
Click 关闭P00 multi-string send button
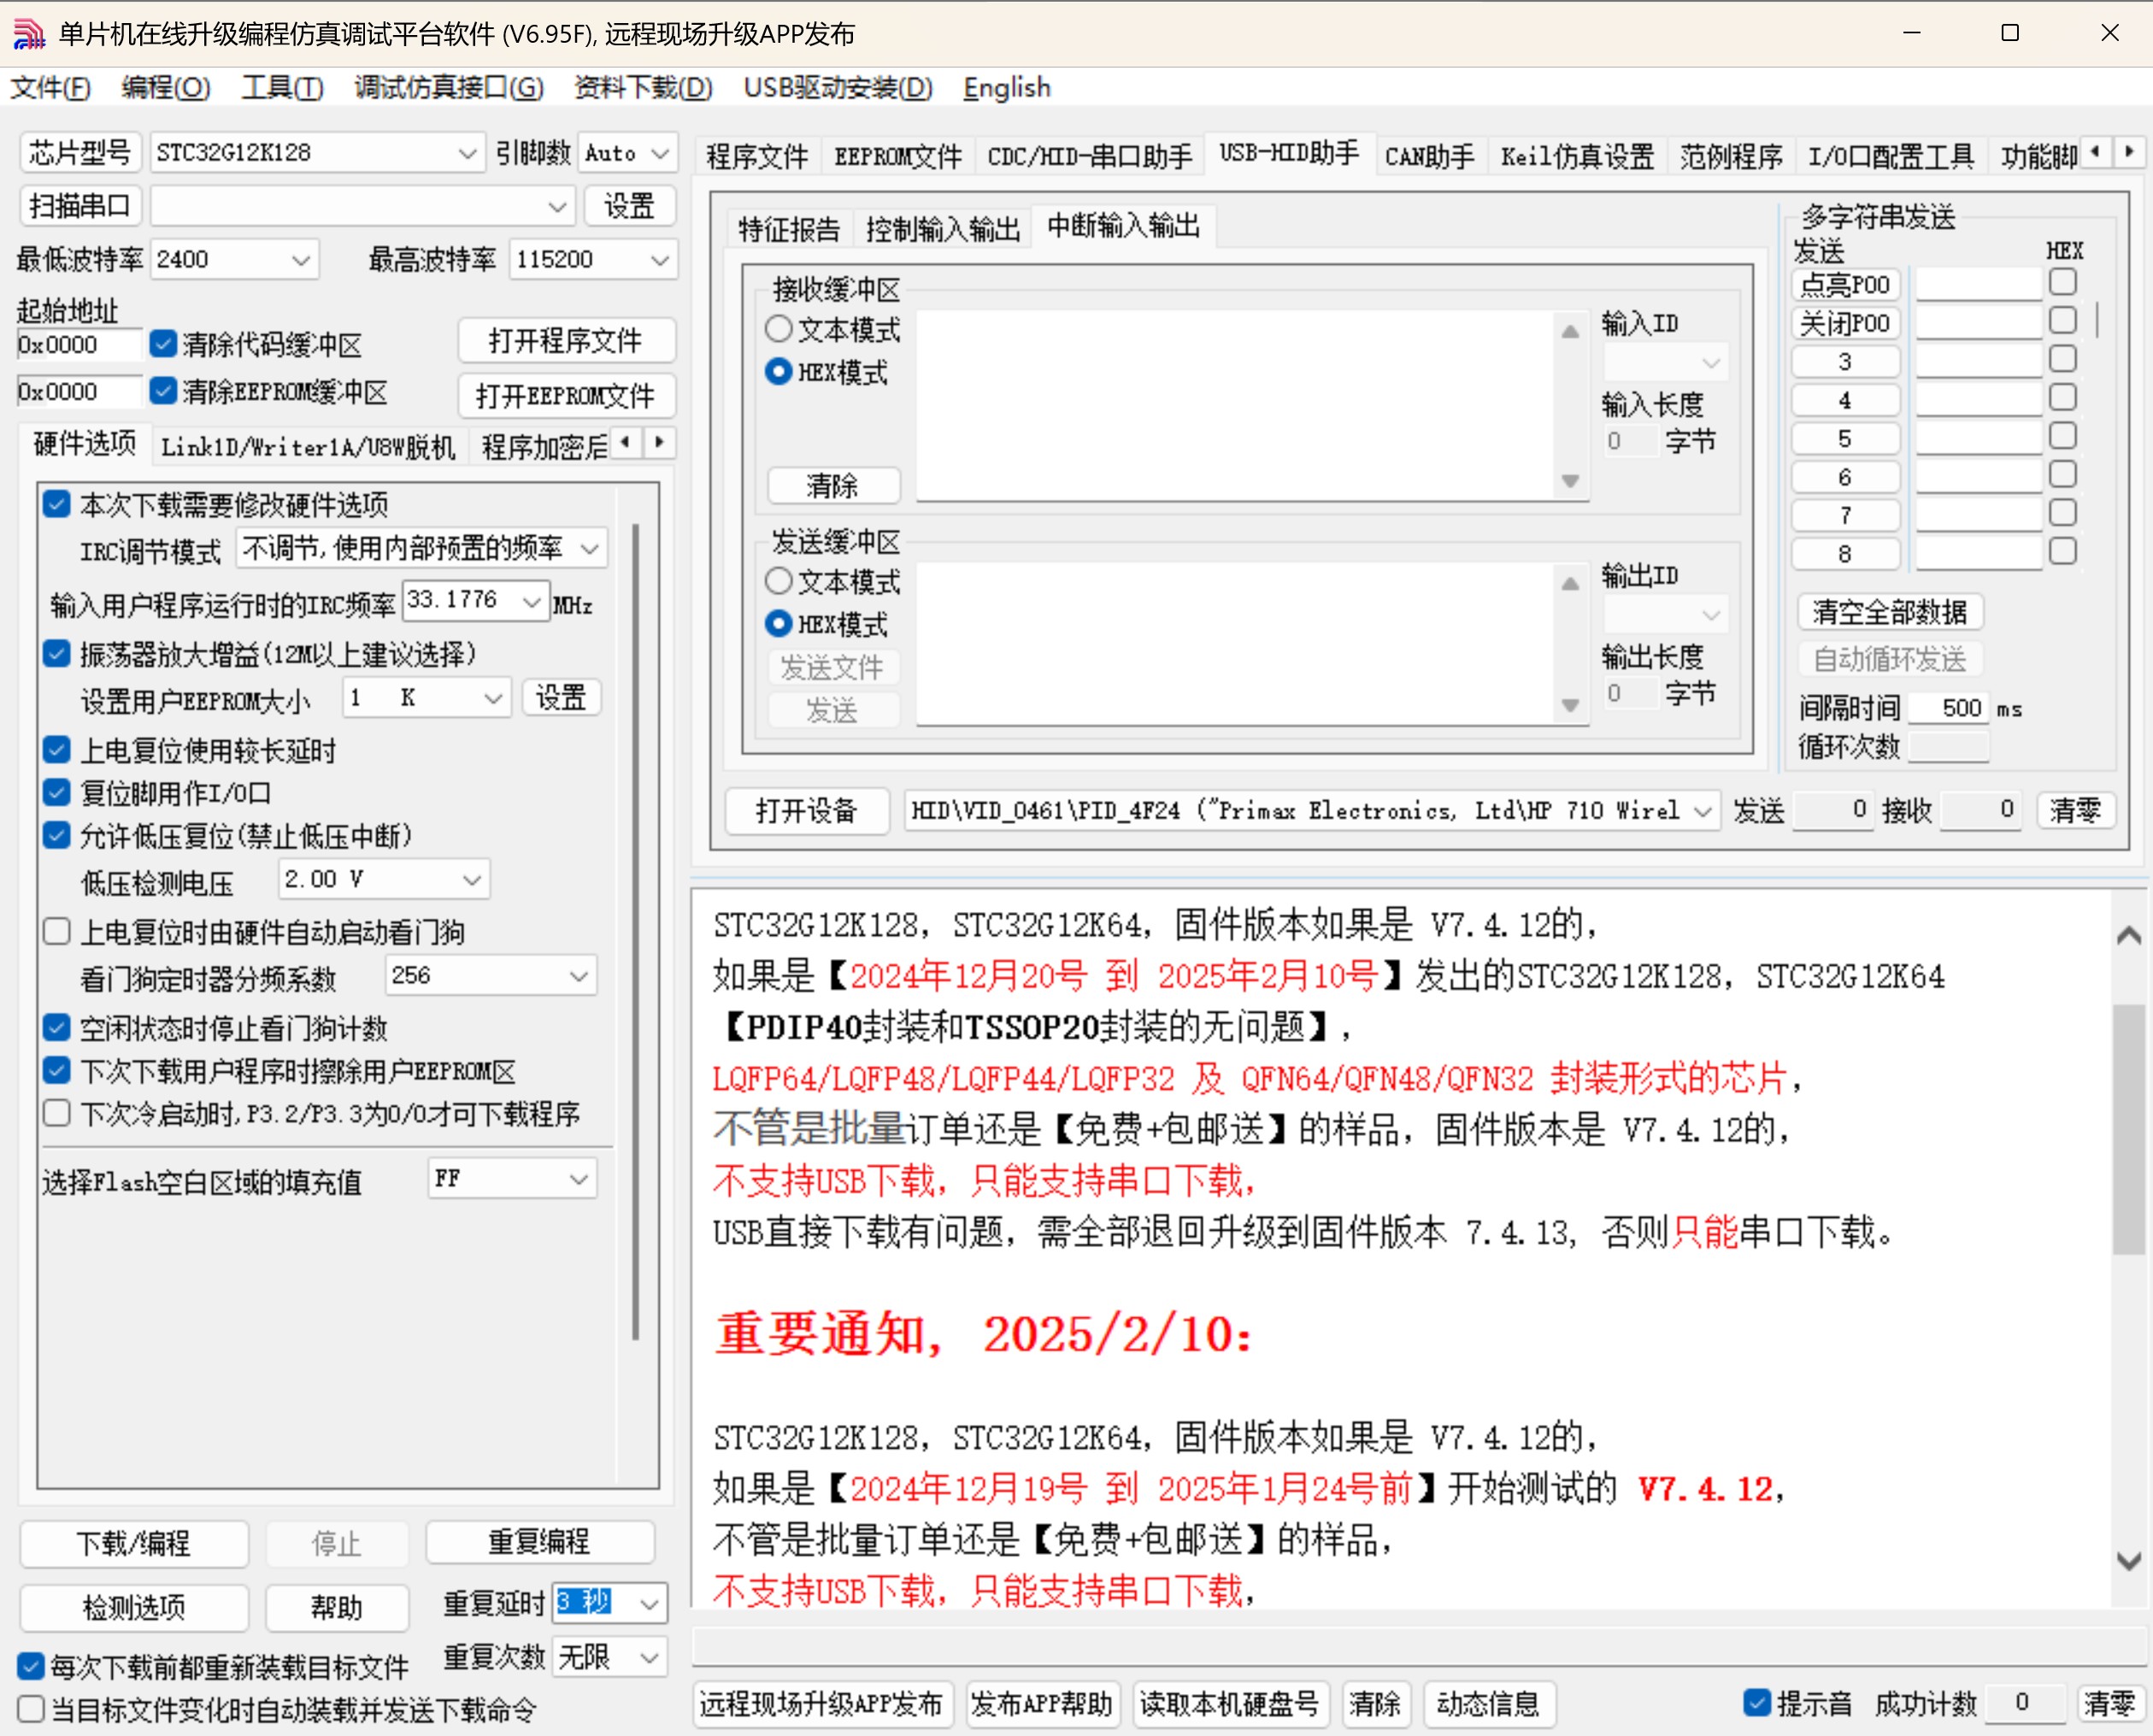point(1845,323)
